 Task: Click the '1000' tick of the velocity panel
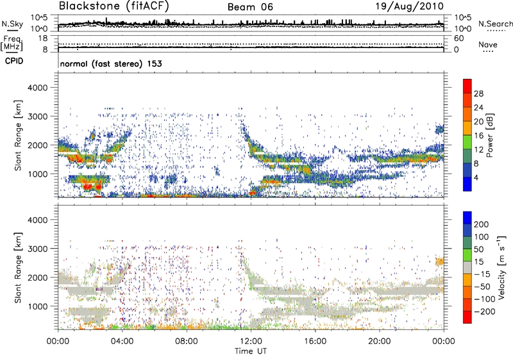click(x=38, y=306)
